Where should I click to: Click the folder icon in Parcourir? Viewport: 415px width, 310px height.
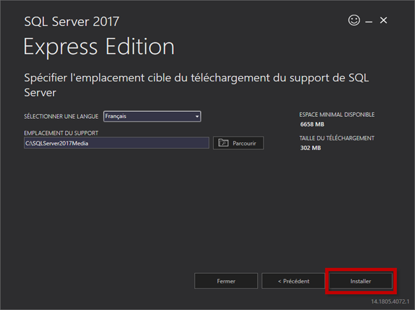(x=223, y=143)
